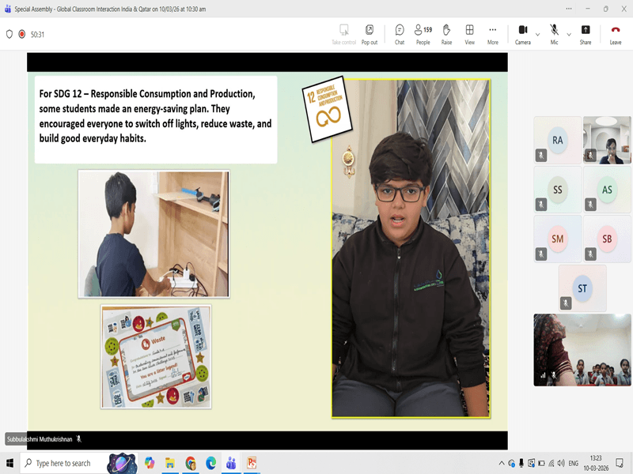This screenshot has width=633, height=474.
Task: Open PowerPoint from the taskbar
Action: 252,463
